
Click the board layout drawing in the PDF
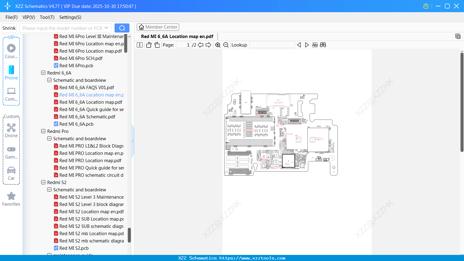tap(281, 133)
